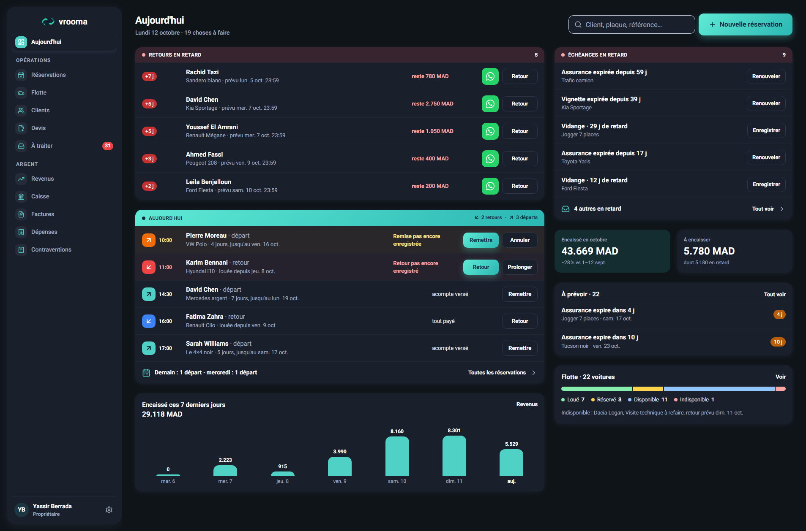Image resolution: width=806 pixels, height=531 pixels.
Task: Open Caisse section
Action: 64,197
